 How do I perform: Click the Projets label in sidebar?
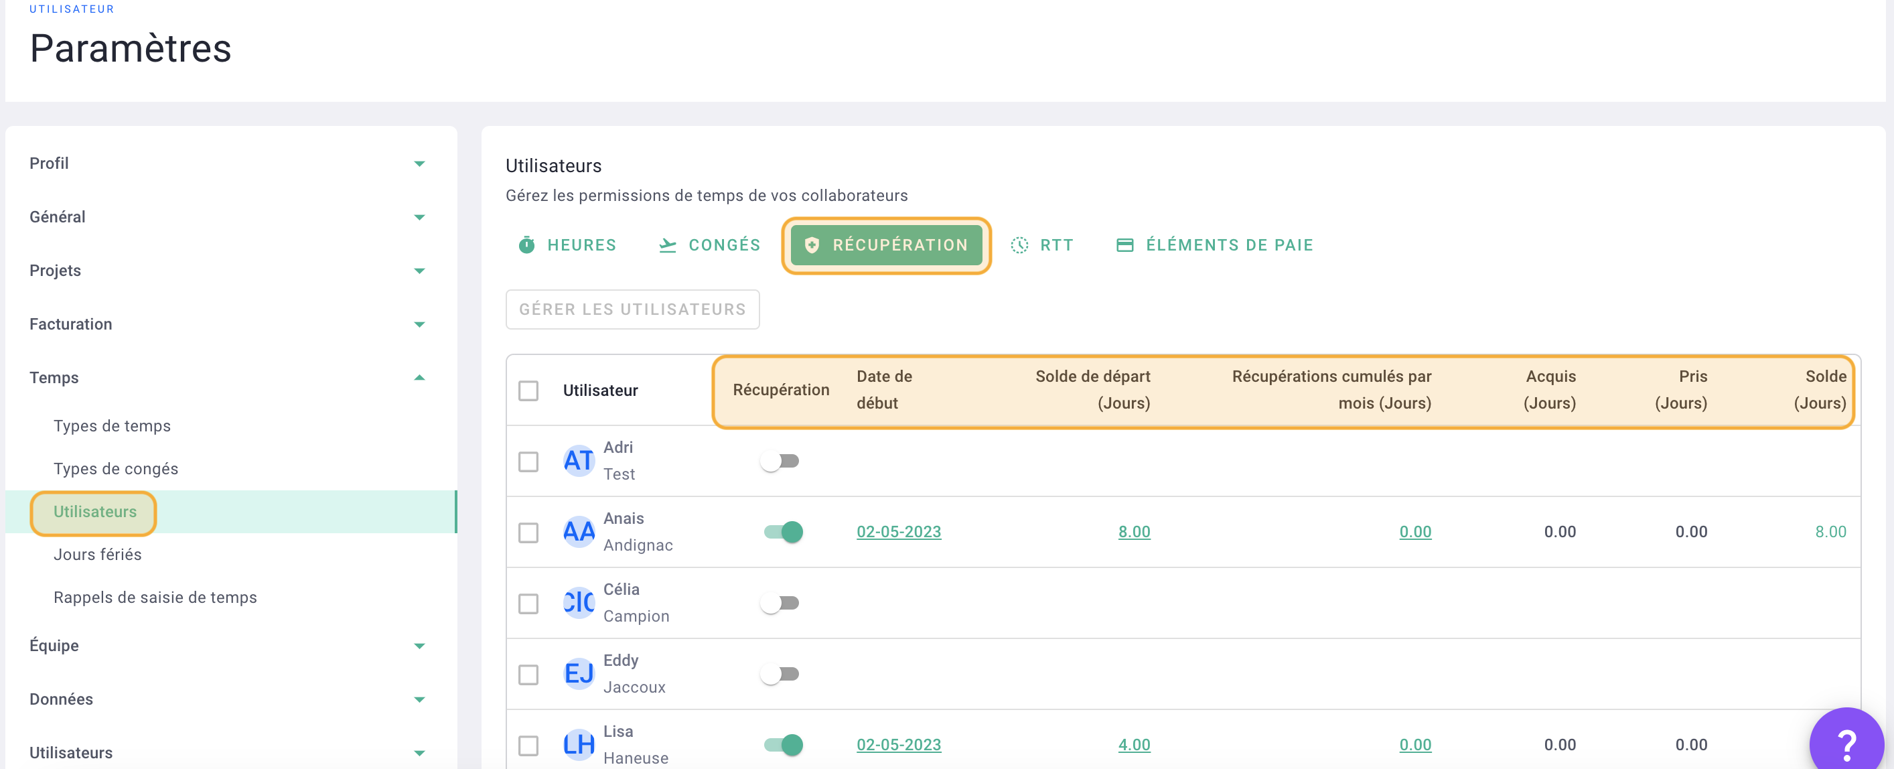pyautogui.click(x=55, y=271)
